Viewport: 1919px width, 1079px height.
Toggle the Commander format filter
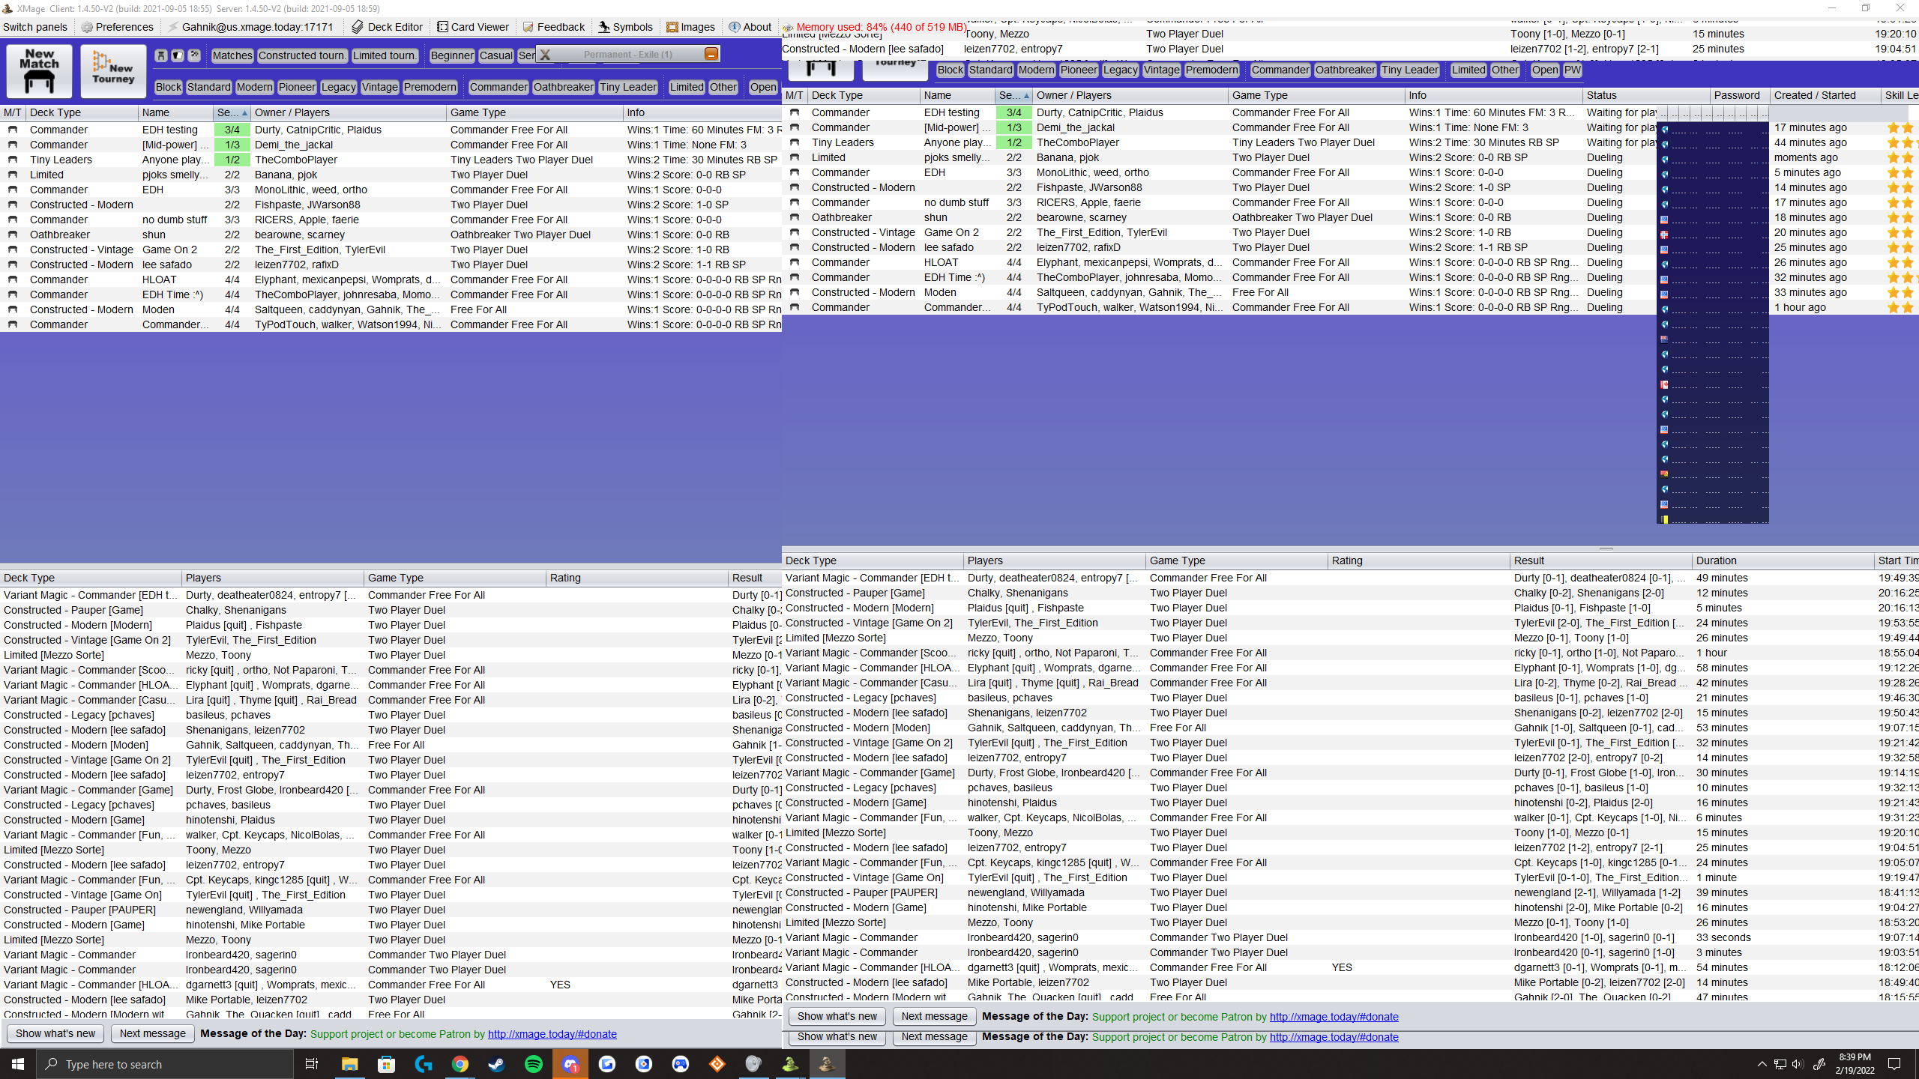click(x=498, y=87)
